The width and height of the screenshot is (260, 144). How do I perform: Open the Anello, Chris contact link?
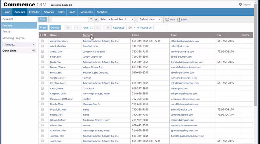point(56,52)
